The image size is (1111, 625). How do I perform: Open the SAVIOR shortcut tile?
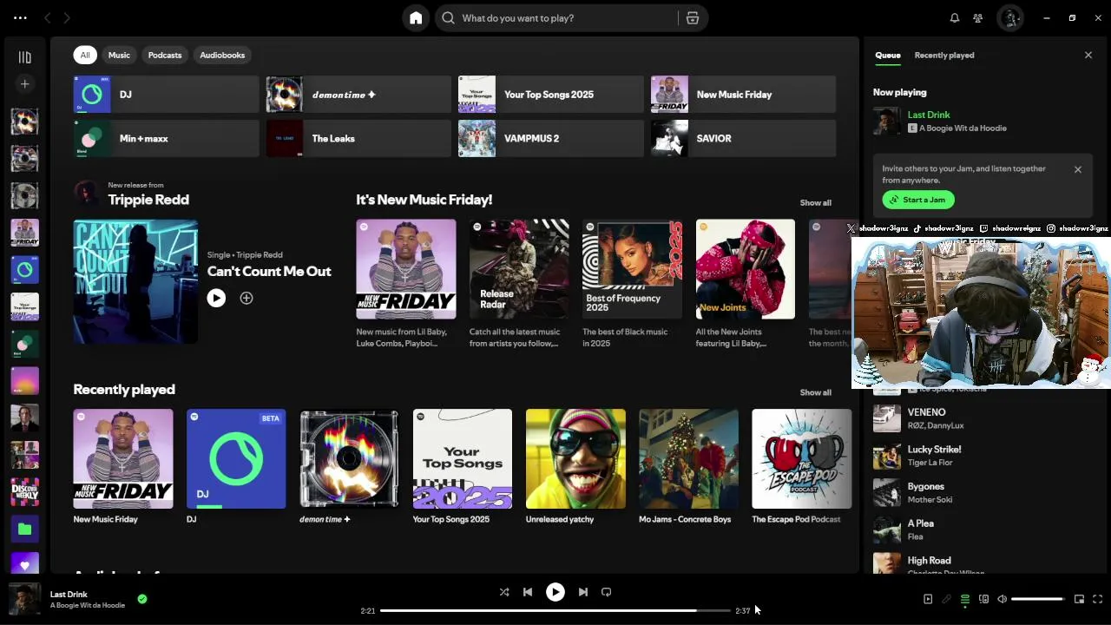coord(744,139)
